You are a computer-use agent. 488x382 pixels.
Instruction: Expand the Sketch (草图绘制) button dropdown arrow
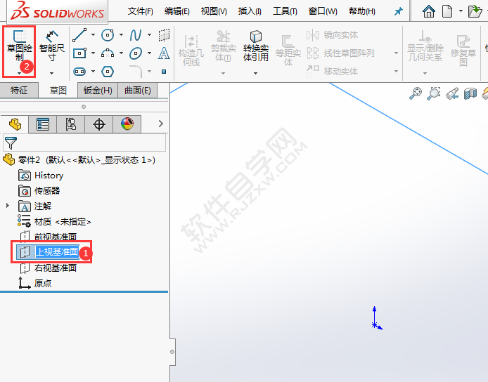[x=19, y=73]
